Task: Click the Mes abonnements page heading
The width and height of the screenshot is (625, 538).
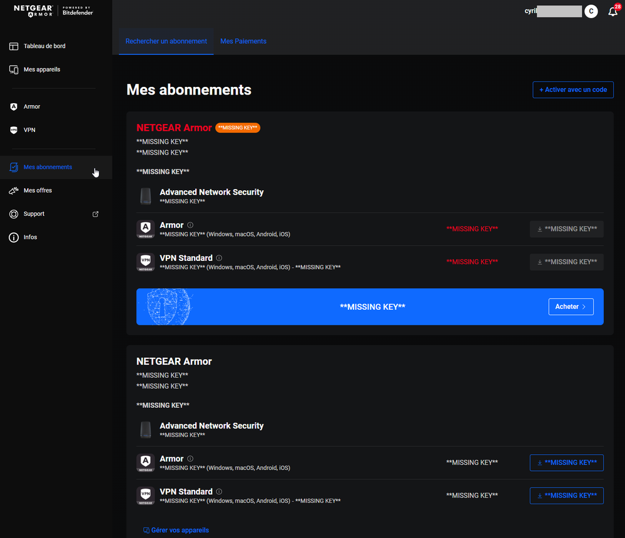Action: [x=188, y=90]
